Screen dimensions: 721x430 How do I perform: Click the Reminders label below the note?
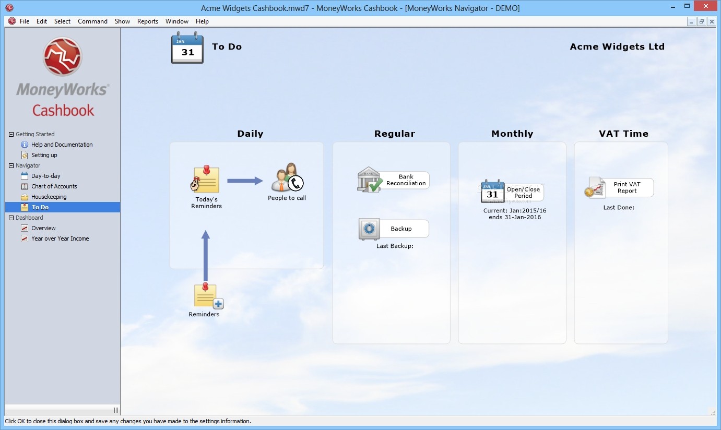[204, 314]
